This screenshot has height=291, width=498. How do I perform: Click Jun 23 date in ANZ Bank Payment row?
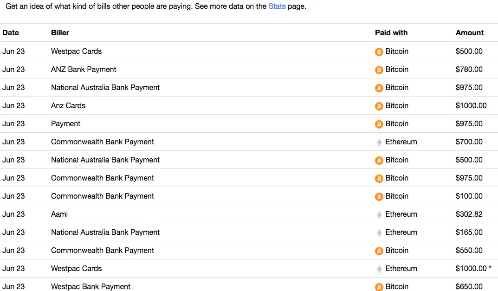coord(13,69)
